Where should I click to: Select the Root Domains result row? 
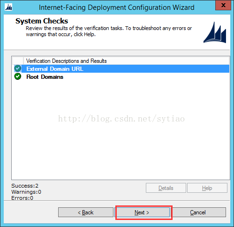pos(121,76)
